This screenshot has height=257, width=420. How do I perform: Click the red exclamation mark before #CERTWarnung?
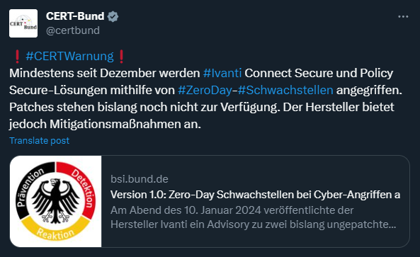coord(17,57)
